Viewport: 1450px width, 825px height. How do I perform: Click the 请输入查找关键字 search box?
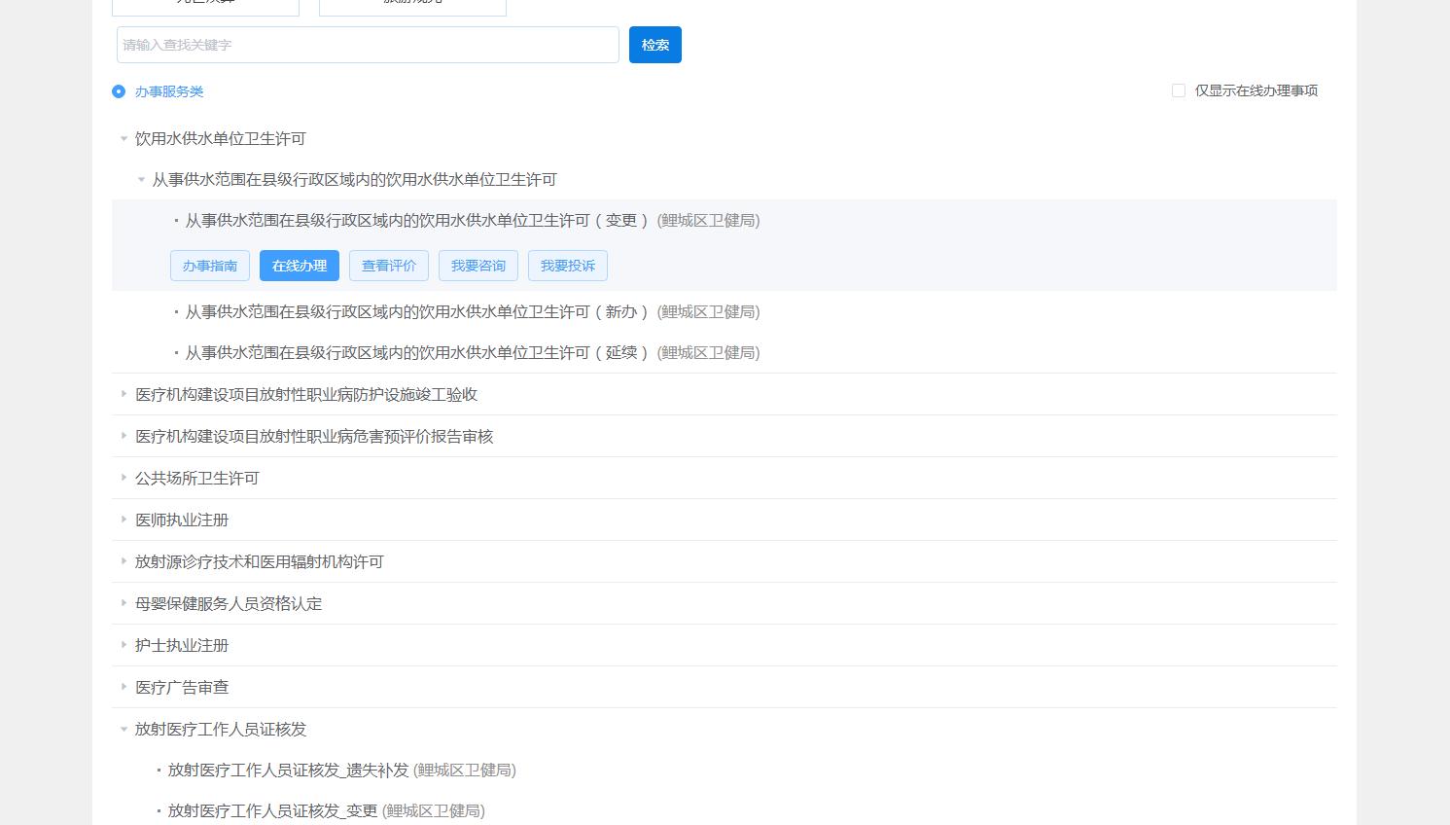tap(367, 44)
